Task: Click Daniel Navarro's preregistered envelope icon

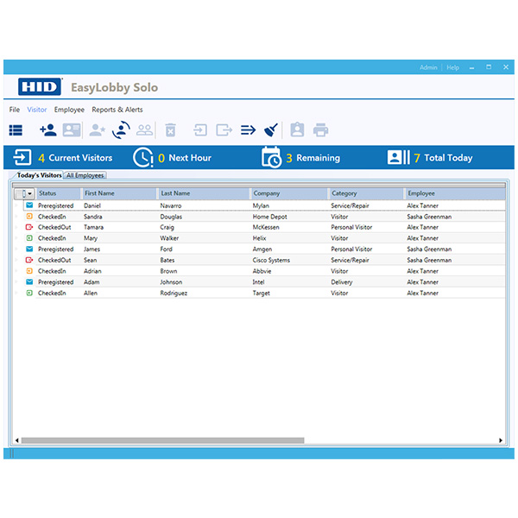Action: (29, 205)
